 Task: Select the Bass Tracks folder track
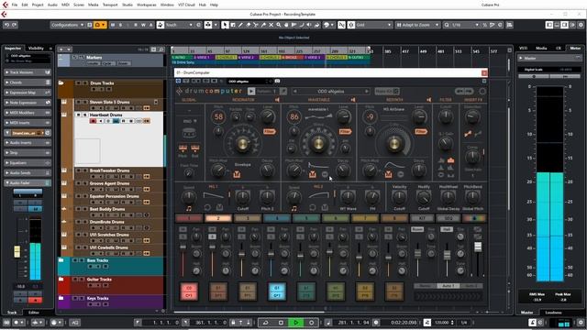click(x=111, y=267)
